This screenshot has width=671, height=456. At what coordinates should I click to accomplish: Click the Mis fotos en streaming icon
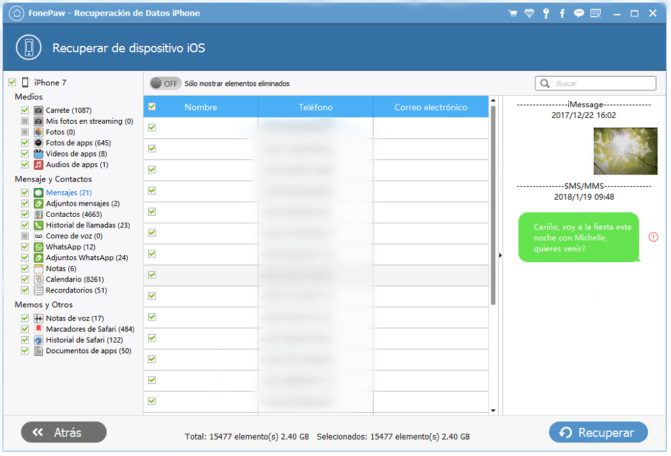pos(39,121)
